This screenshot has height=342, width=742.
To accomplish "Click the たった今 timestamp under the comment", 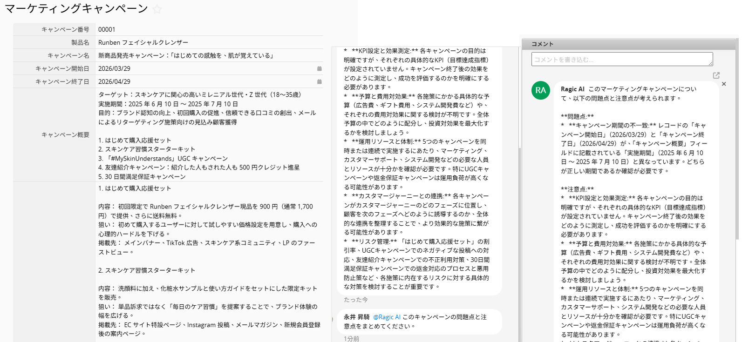I will (x=356, y=300).
